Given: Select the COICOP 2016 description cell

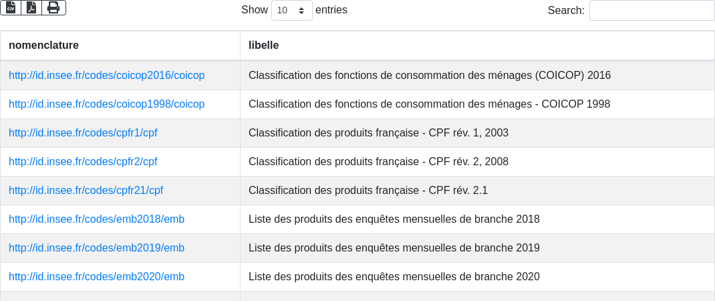Looking at the screenshot, I should point(477,76).
